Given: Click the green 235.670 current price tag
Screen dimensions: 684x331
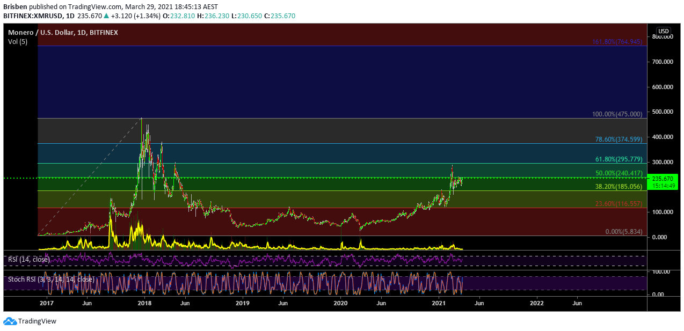Looking at the screenshot, I should click(x=664, y=181).
